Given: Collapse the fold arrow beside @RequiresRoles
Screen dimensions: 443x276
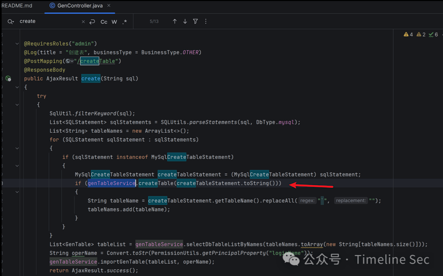Looking at the screenshot, I should [x=17, y=44].
